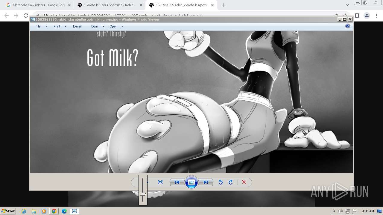The image size is (383, 215).
Task: Click the E-mail menu item
Action: pyautogui.click(x=77, y=26)
